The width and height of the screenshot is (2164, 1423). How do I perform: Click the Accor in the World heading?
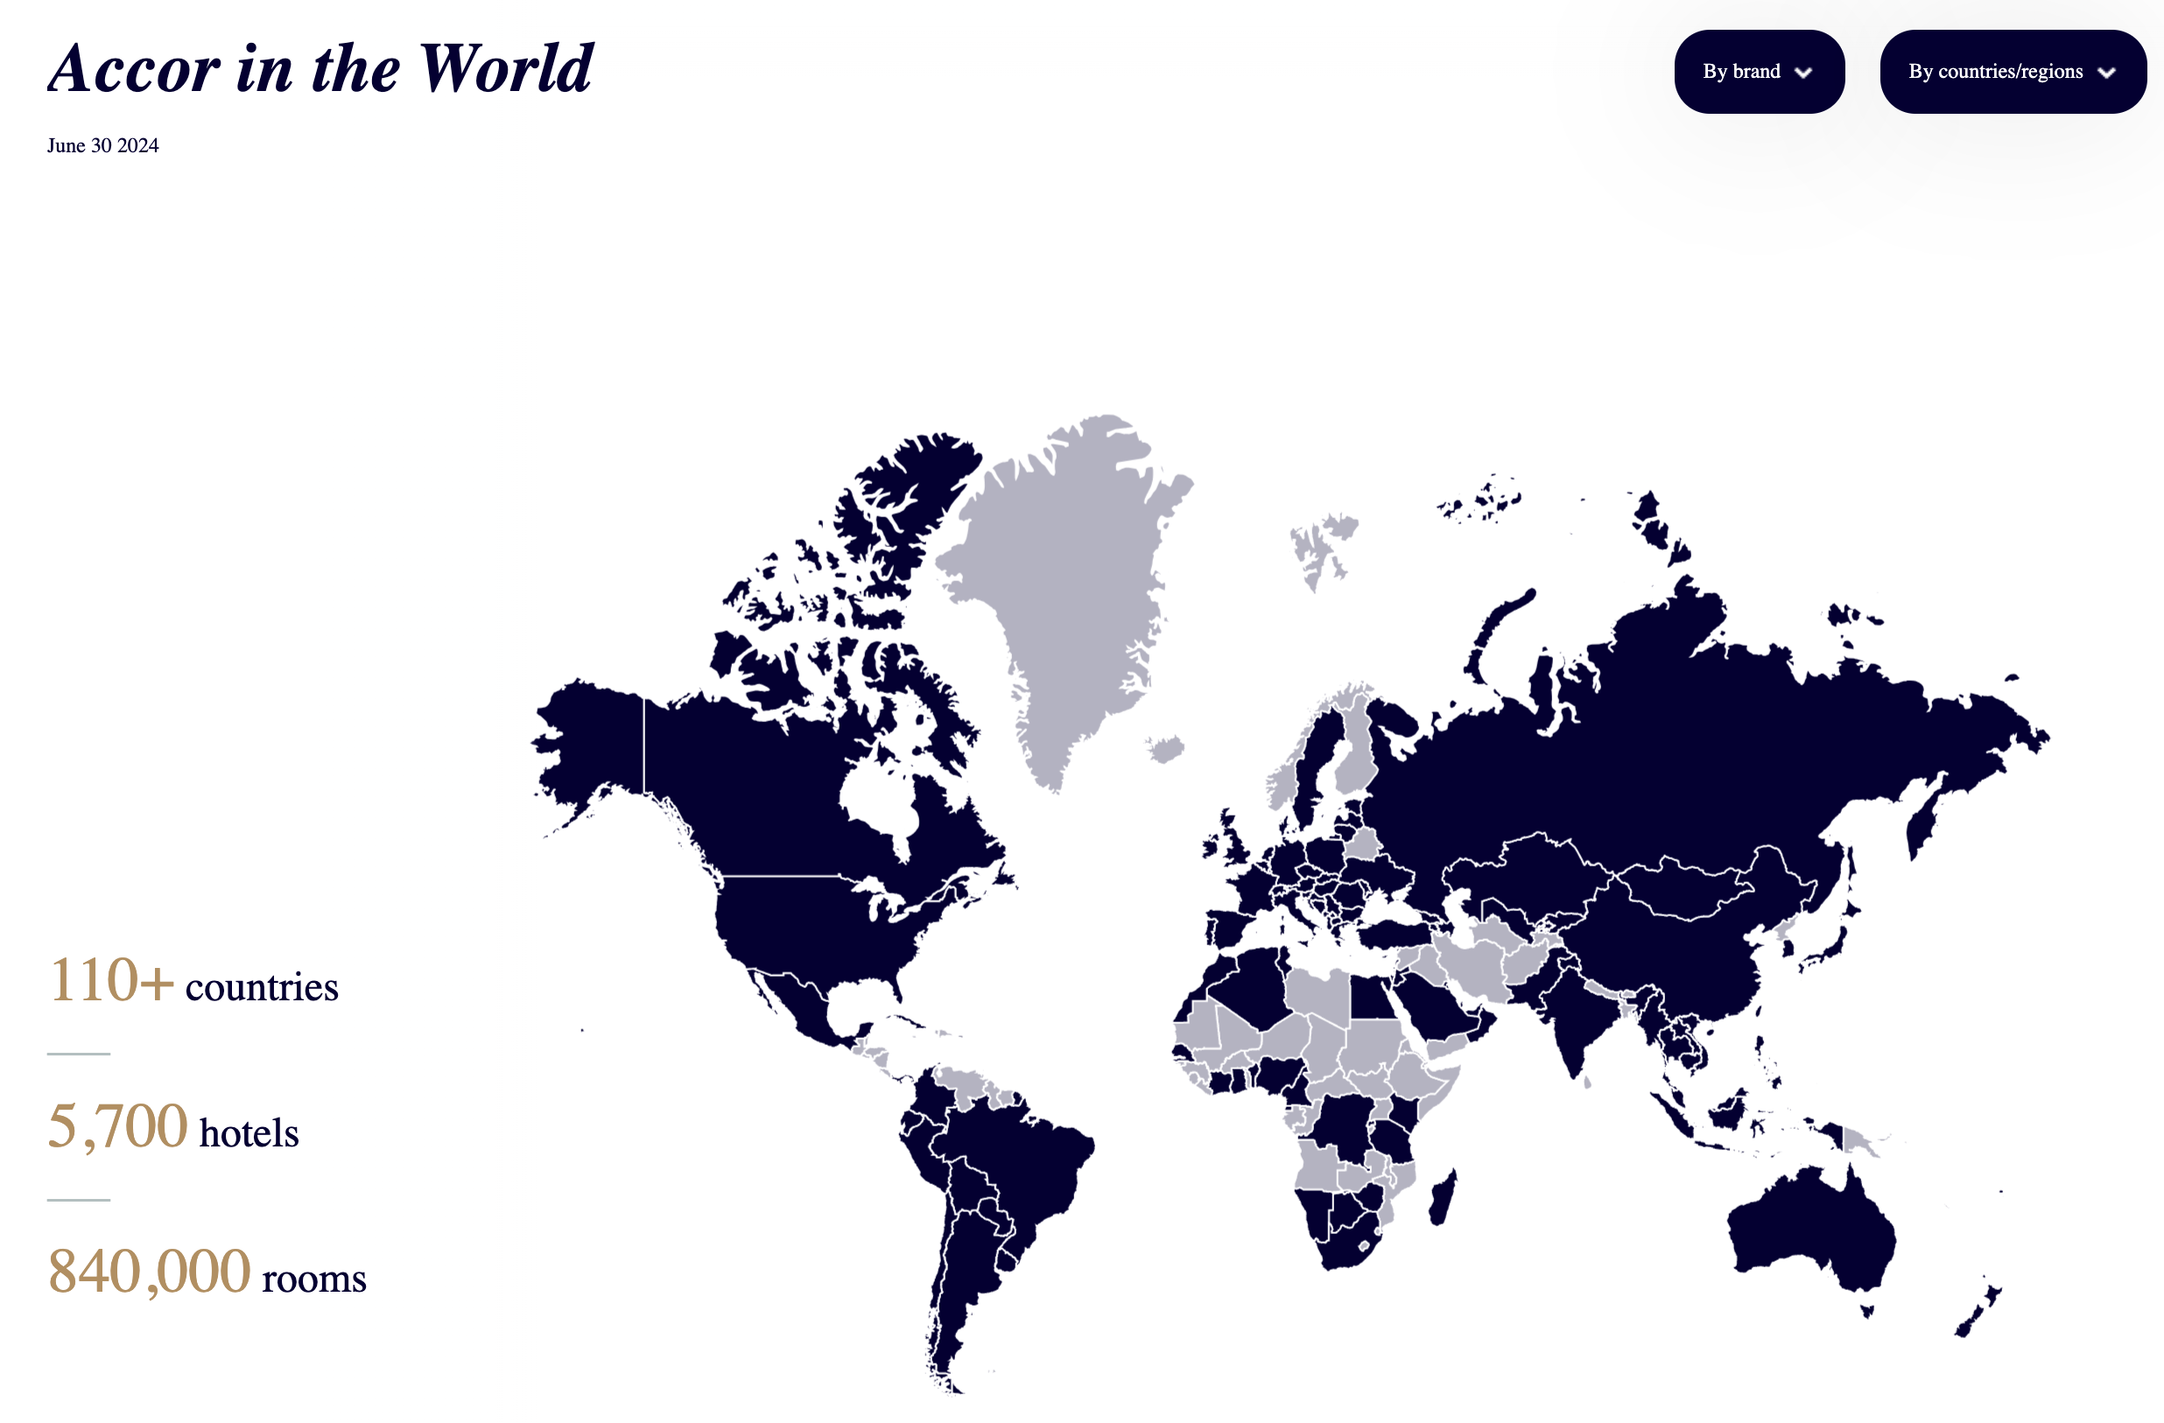click(x=320, y=68)
